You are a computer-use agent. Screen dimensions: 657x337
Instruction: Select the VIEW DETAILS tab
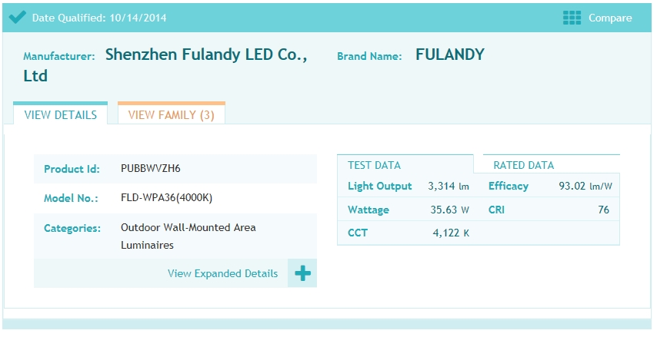[60, 114]
